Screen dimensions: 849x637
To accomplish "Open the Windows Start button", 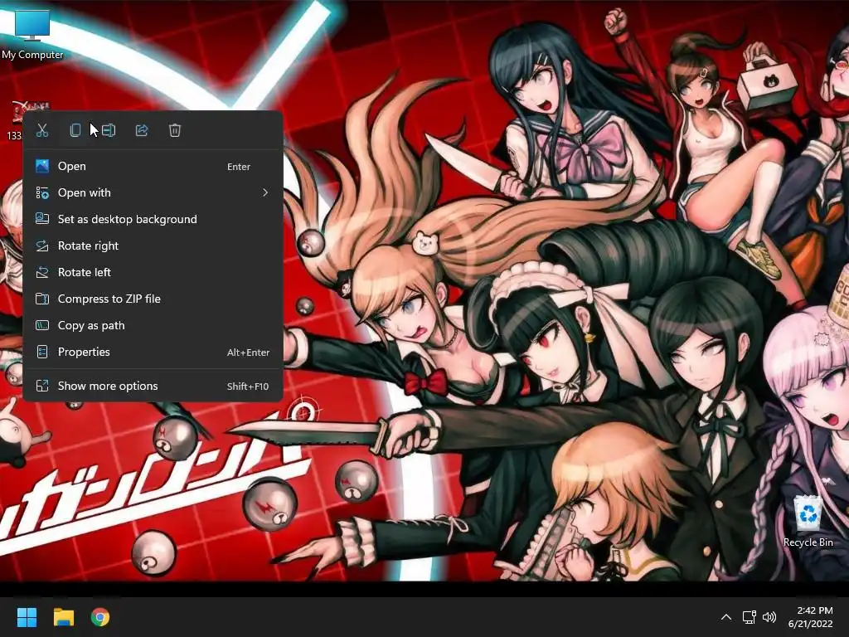I will click(27, 617).
